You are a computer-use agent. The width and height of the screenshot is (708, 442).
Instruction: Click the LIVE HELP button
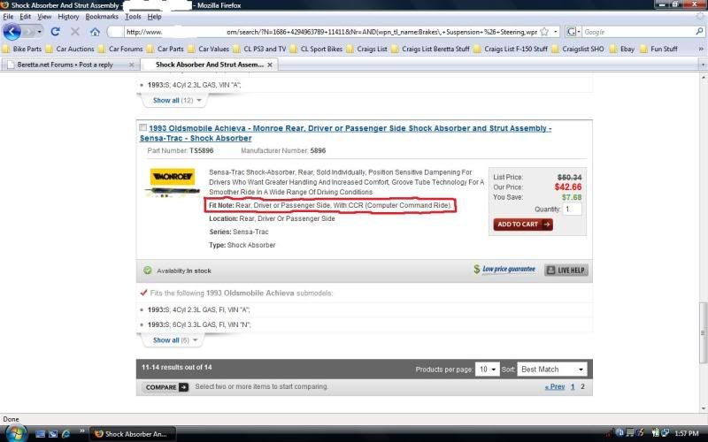click(566, 271)
